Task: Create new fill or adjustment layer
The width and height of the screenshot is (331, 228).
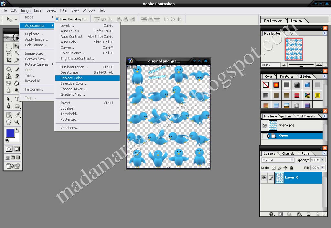Action: [x=299, y=214]
